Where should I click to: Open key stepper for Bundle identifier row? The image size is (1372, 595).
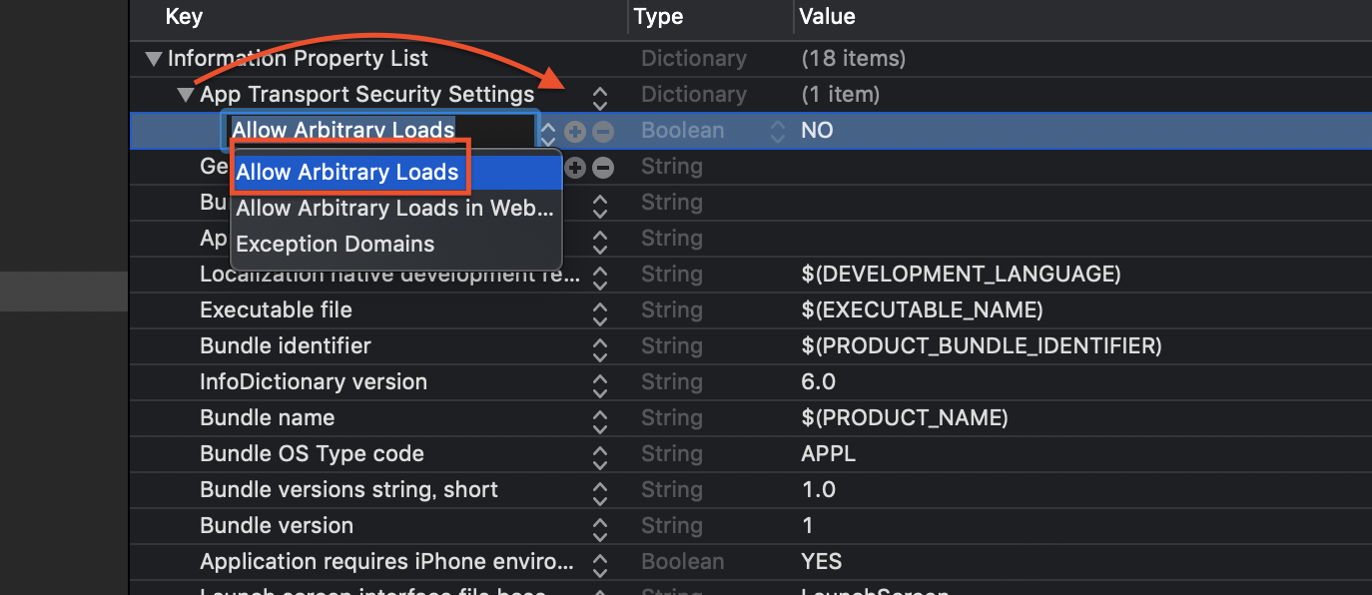pyautogui.click(x=599, y=346)
